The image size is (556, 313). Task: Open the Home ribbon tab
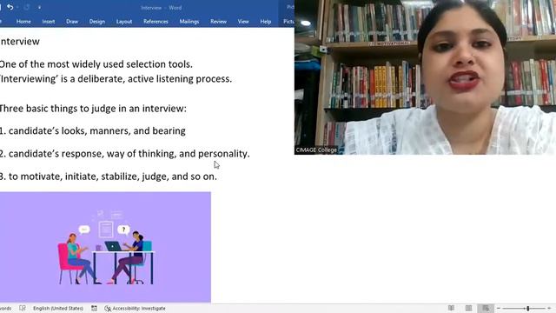[23, 21]
